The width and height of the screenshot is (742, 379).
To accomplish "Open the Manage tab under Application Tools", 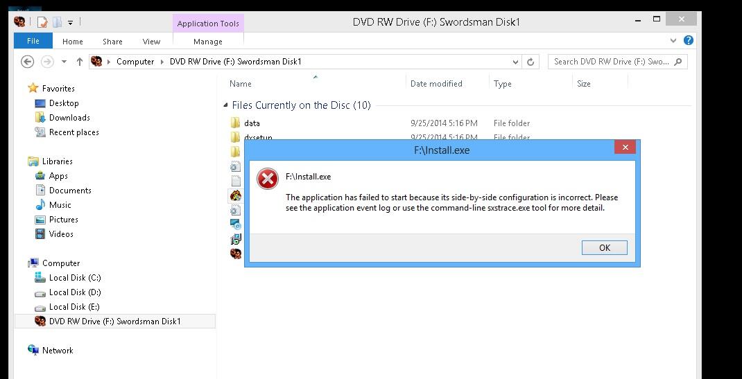I will 208,42.
